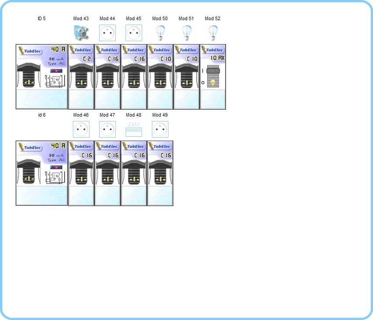Viewport: 373px width, 320px height.
Task: Select the socket icon above Mod 44
Action: point(108,33)
